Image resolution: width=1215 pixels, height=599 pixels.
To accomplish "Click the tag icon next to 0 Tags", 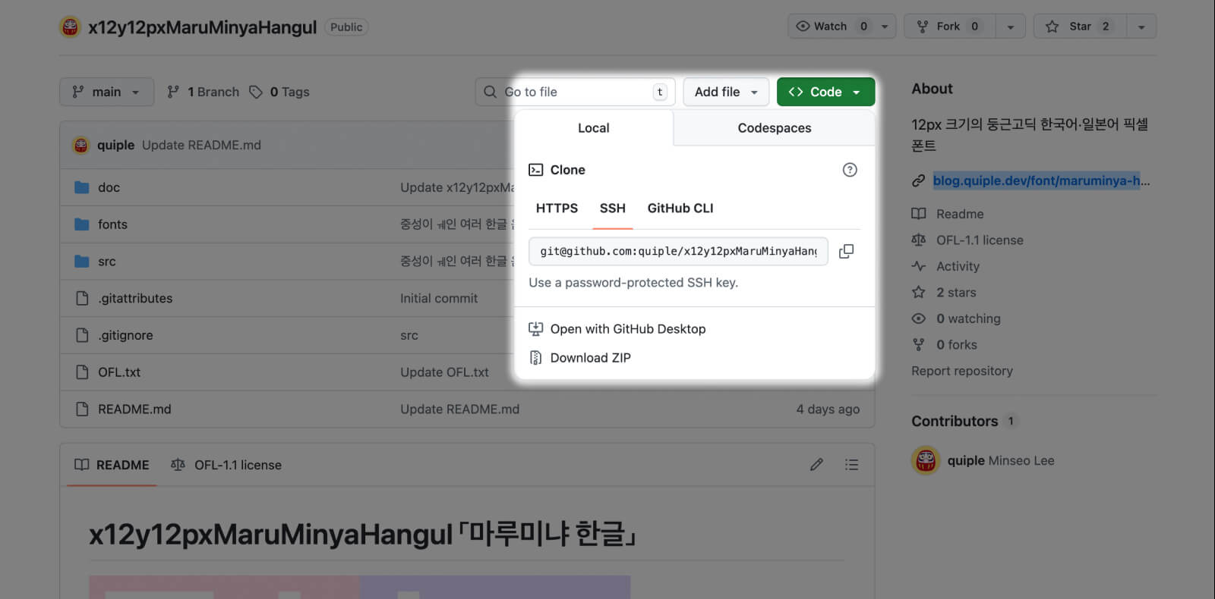I will pyautogui.click(x=256, y=92).
